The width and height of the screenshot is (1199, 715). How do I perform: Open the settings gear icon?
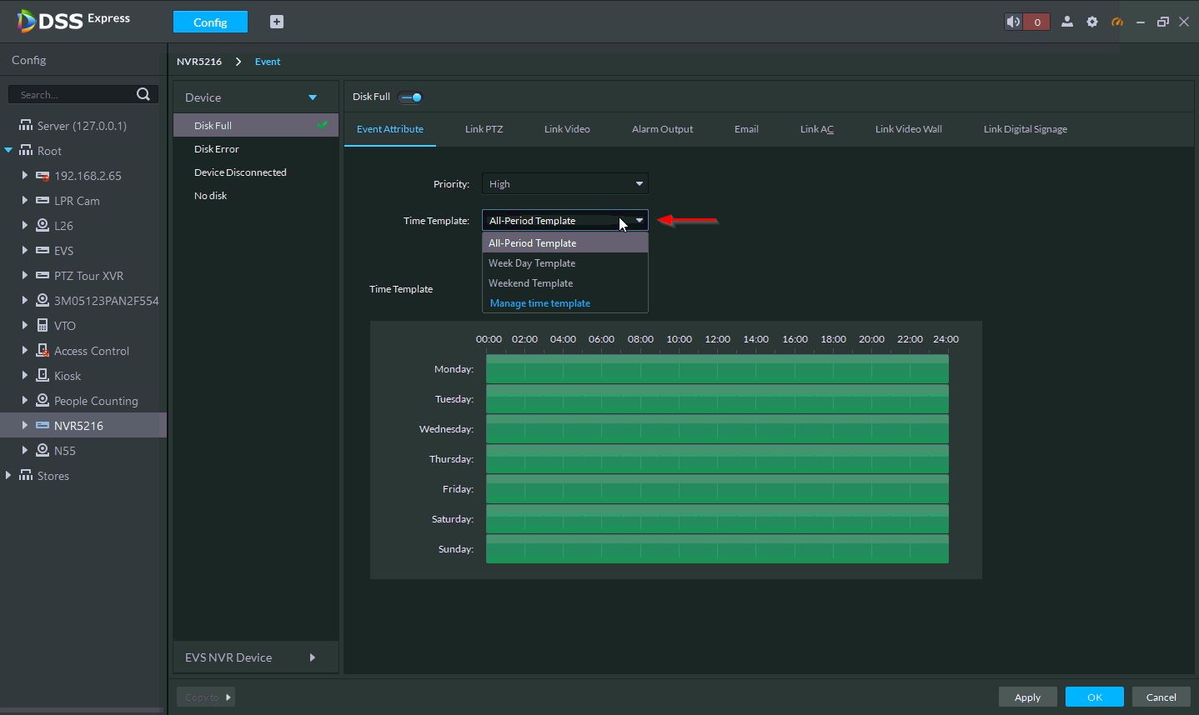point(1092,22)
